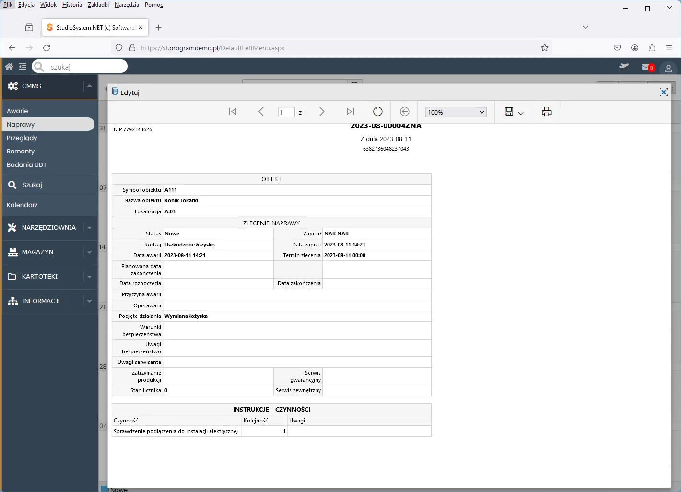The height and width of the screenshot is (492, 681).
Task: Open the Plik menu
Action: pyautogui.click(x=8, y=5)
